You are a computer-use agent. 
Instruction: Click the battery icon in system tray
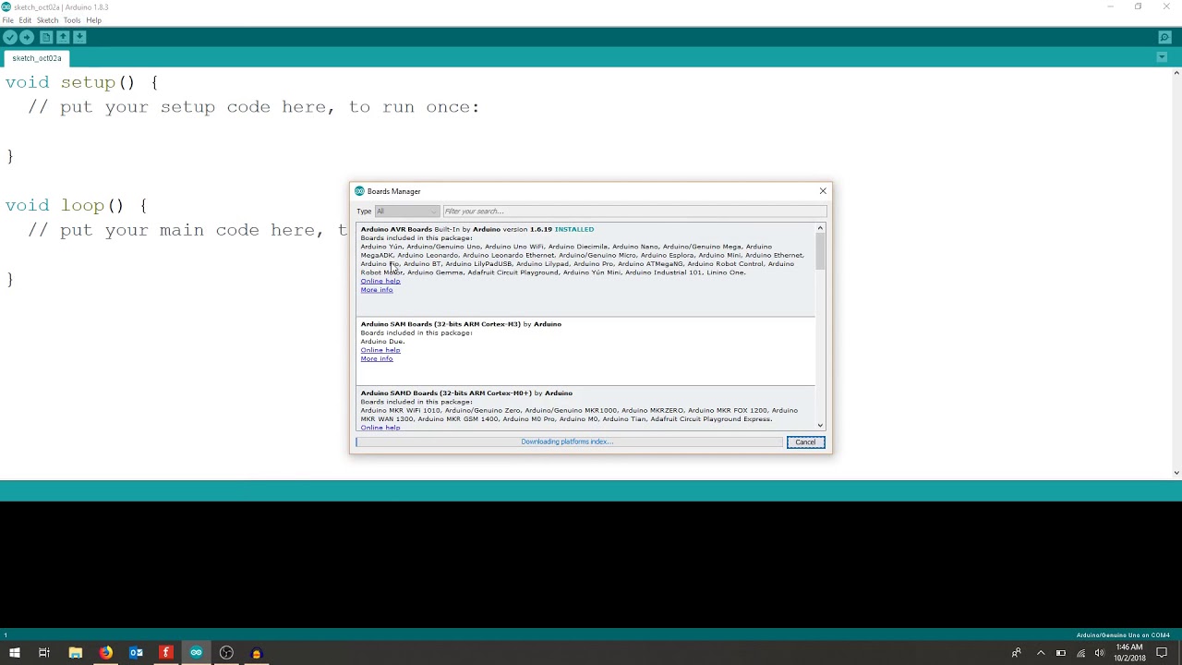(x=1061, y=653)
